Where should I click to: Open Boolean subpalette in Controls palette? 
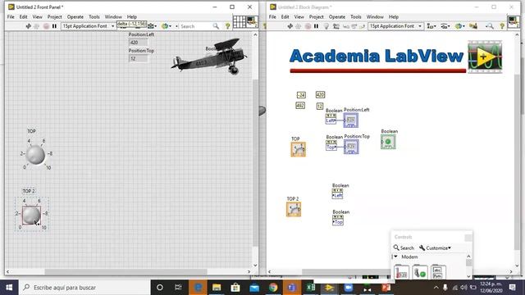420,272
